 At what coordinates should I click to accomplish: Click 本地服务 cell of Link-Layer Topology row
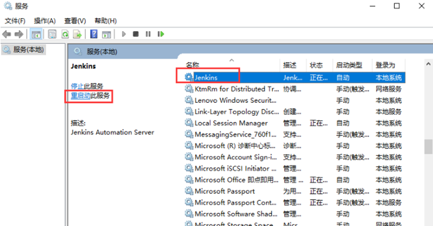pyautogui.click(x=388, y=111)
